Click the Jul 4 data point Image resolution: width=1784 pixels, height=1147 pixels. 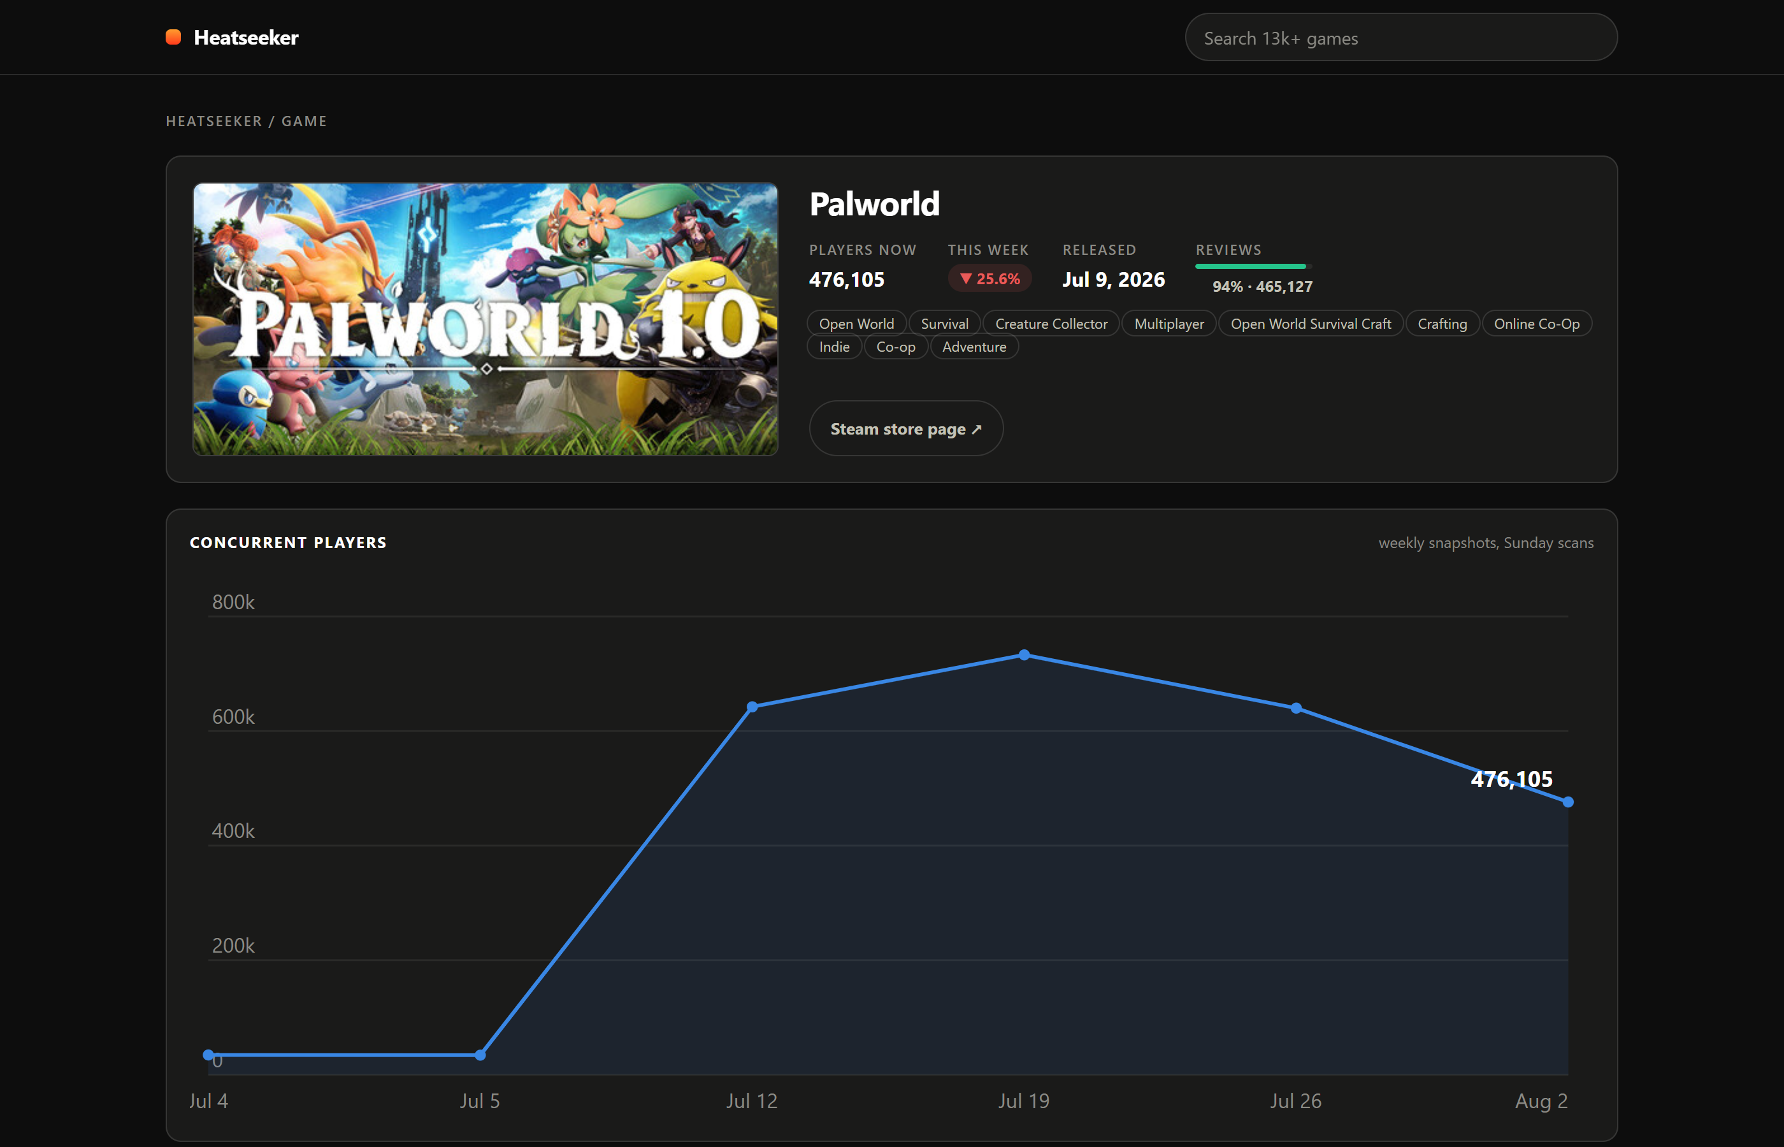[x=208, y=1055]
